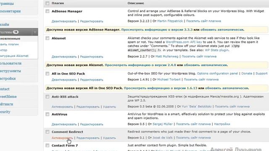Open Options configuration panel link
269x151 pixels.
coord(217,73)
